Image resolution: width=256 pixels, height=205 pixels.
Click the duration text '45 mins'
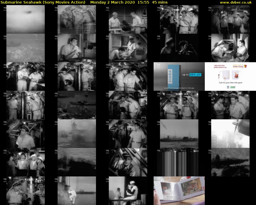(159, 2)
